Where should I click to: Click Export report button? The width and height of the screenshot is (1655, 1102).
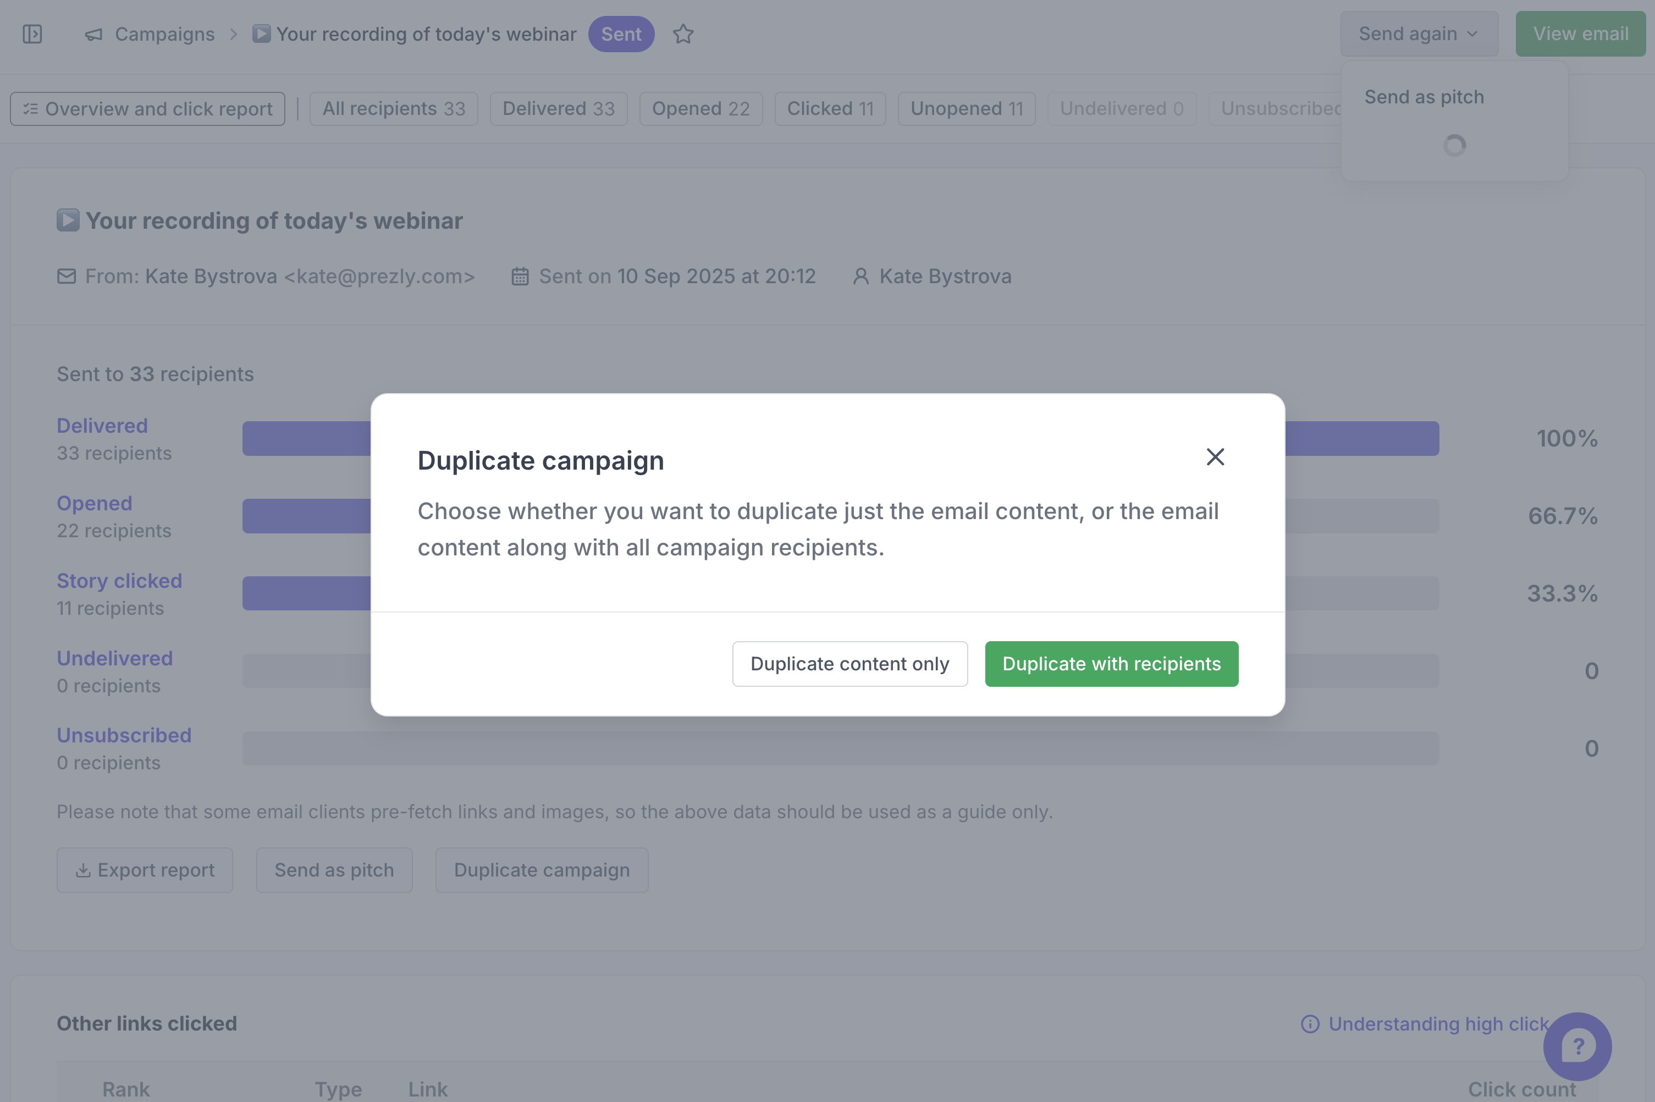145,870
